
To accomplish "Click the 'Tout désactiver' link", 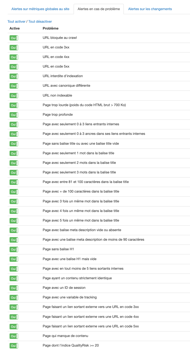I will 40,22.
